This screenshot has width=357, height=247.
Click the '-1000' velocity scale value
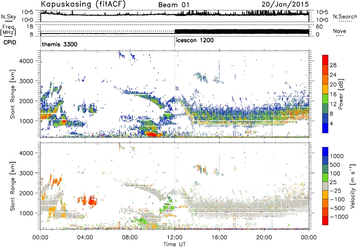[339, 217]
